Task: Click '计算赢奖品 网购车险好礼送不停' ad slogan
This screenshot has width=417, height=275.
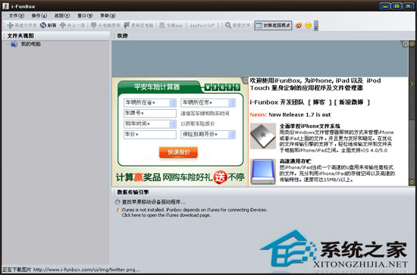Action: tap(180, 177)
